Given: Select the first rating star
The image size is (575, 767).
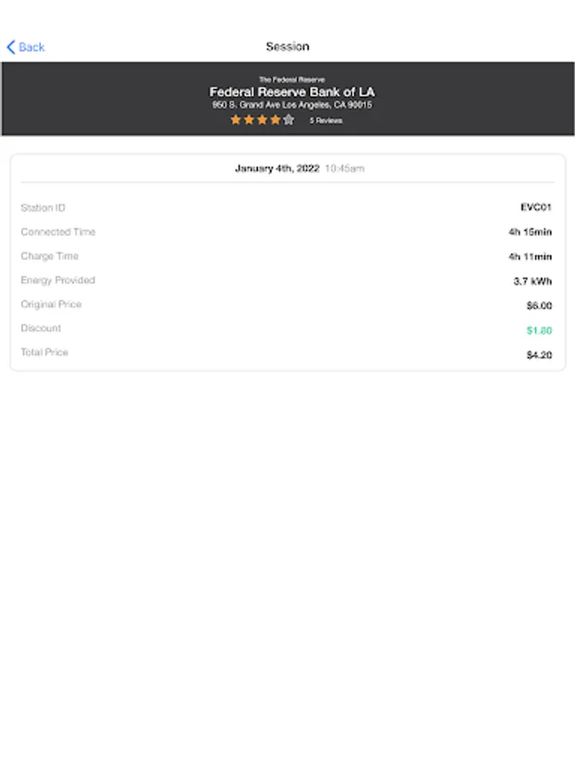Looking at the screenshot, I should (x=236, y=119).
